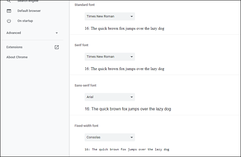Open the Fixed-width font Consolas dropdown
This screenshot has width=241, height=157.
coord(109,137)
